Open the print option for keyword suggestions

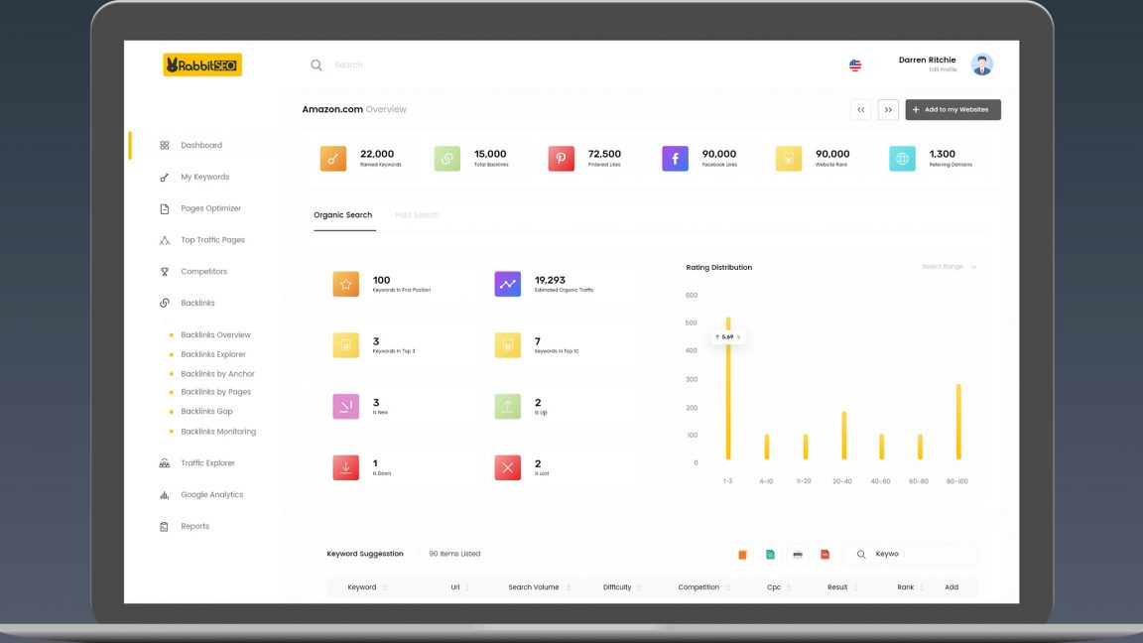[x=800, y=554]
